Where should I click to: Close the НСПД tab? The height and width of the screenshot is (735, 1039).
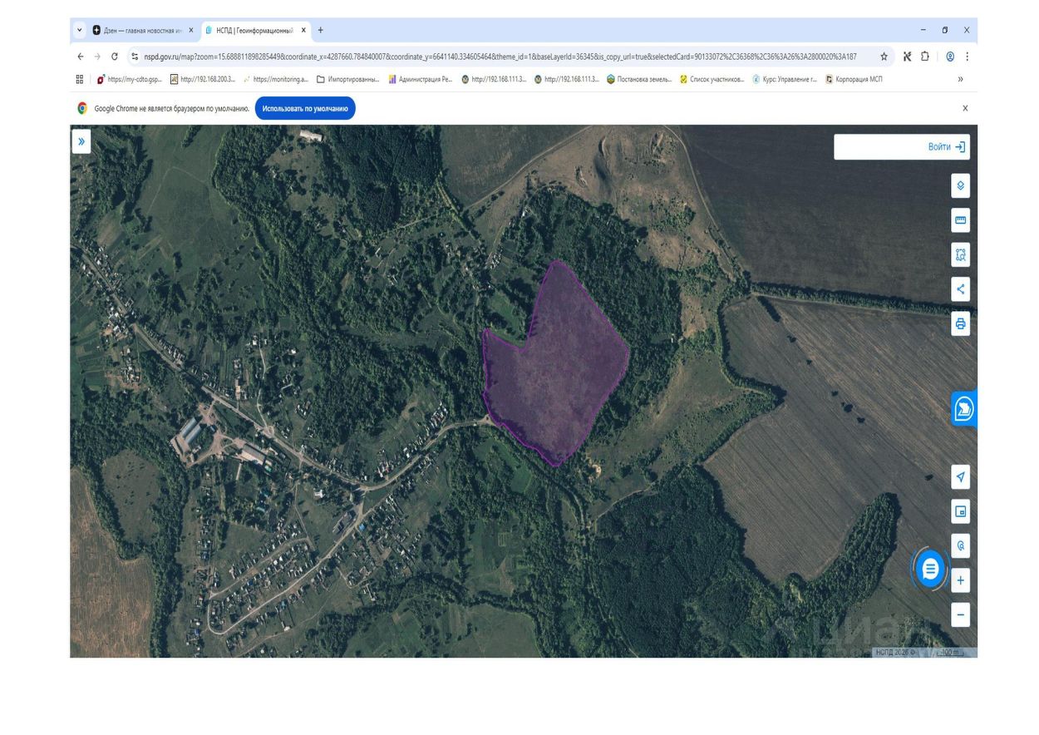tap(303, 31)
